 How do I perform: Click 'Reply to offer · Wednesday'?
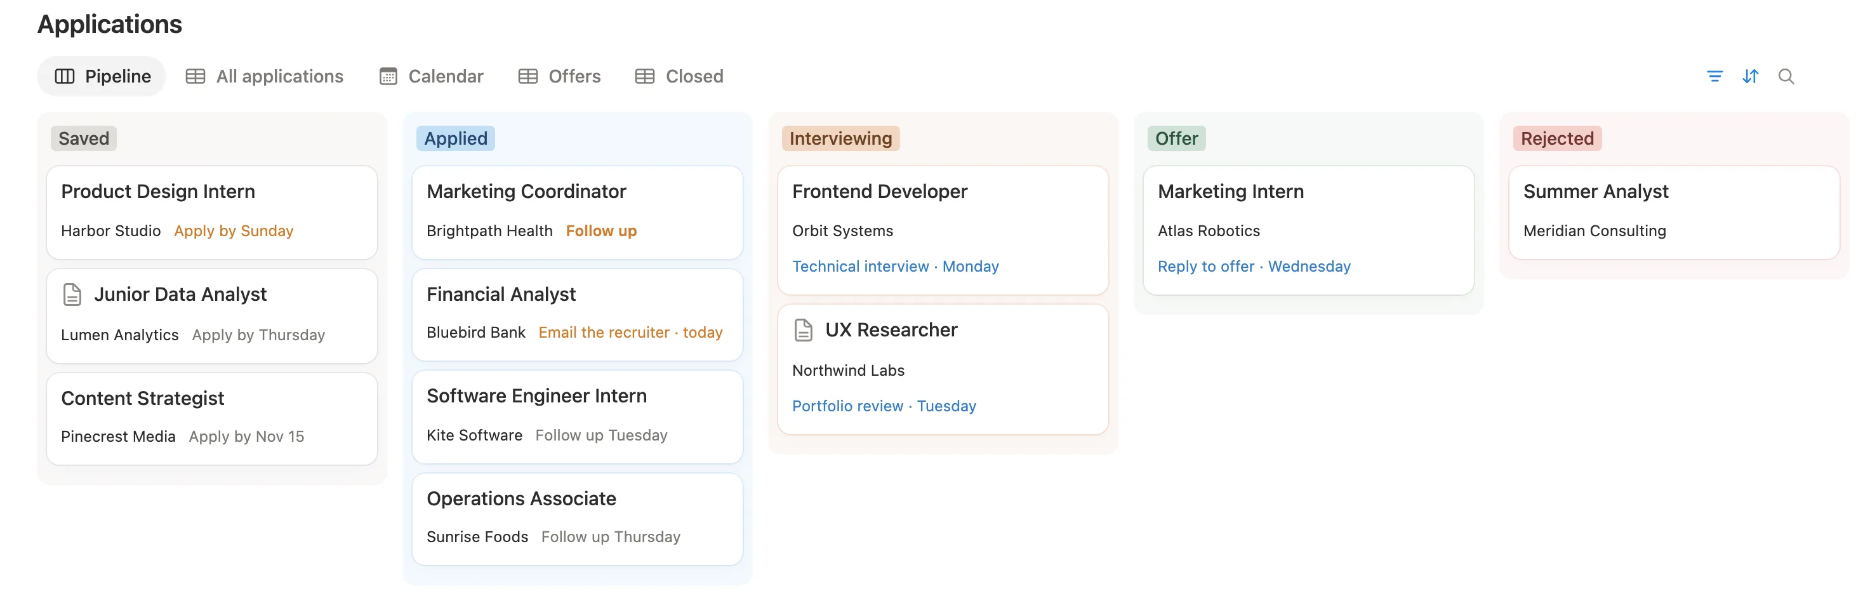click(1254, 266)
